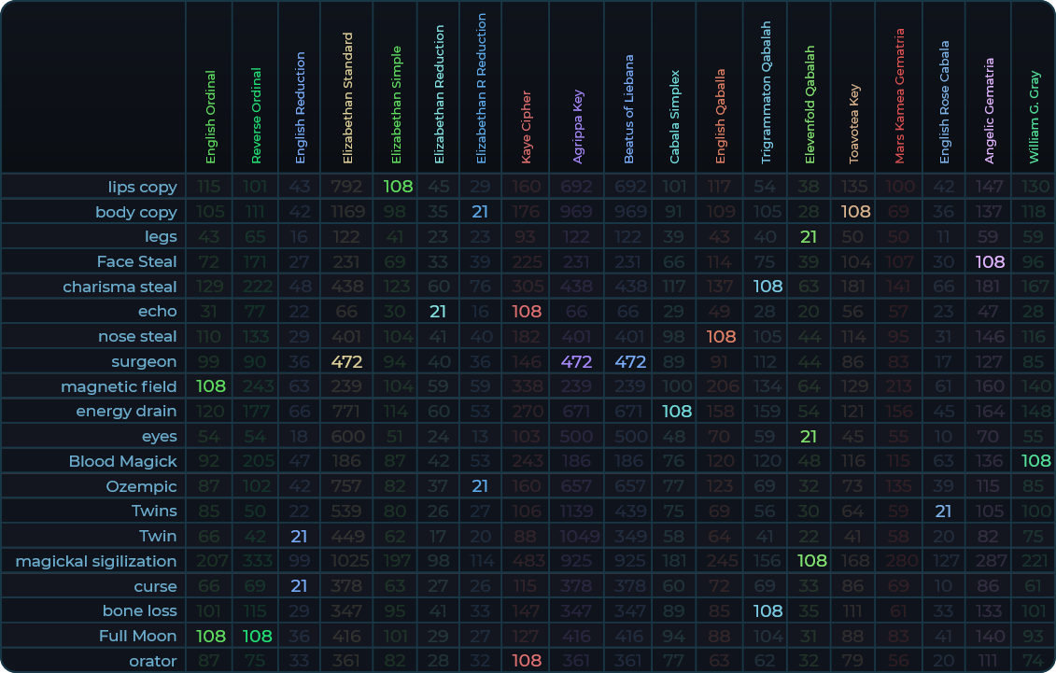This screenshot has width=1056, height=673.
Task: Select the 'Ozempic' phrase label
Action: (141, 486)
